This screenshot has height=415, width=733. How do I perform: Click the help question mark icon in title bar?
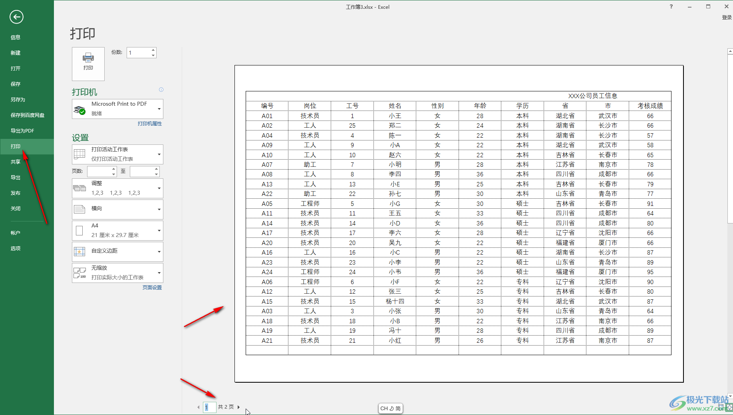pos(671,6)
